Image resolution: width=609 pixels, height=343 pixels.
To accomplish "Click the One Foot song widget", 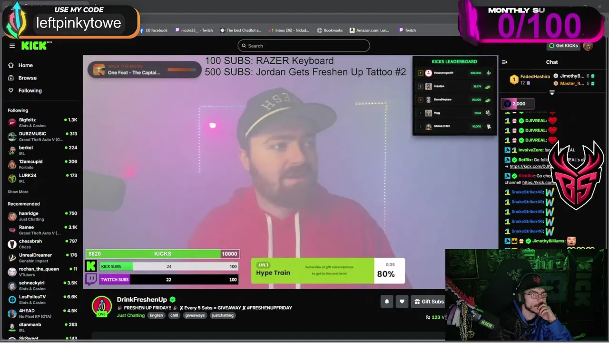I will [x=145, y=70].
